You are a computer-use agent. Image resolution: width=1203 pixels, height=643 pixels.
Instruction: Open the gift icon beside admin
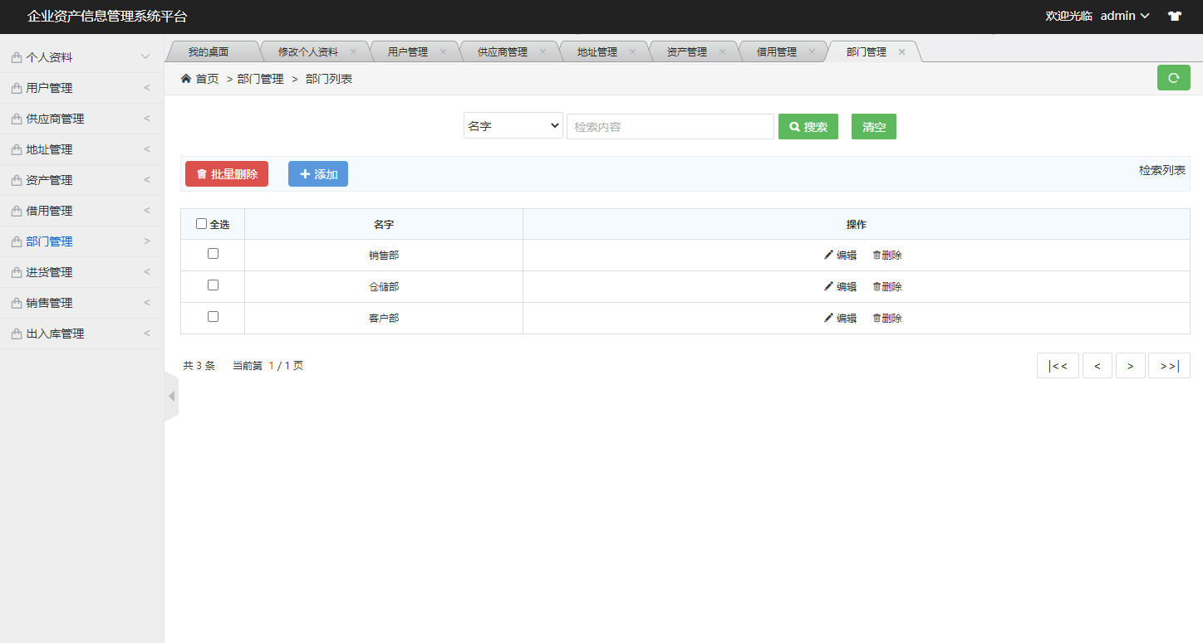click(x=1175, y=16)
